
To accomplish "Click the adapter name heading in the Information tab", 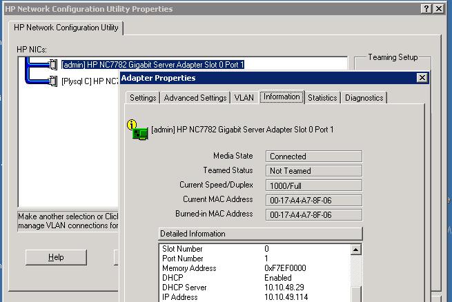I will point(242,130).
